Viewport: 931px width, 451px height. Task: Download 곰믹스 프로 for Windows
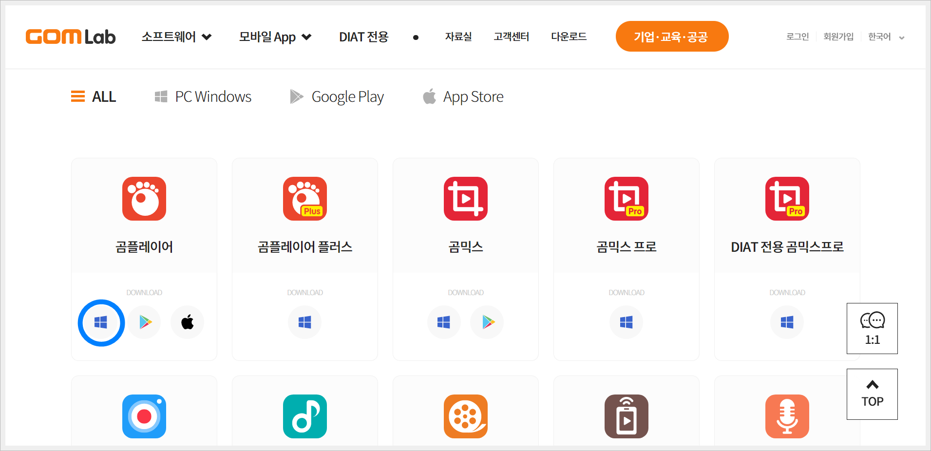[627, 322]
